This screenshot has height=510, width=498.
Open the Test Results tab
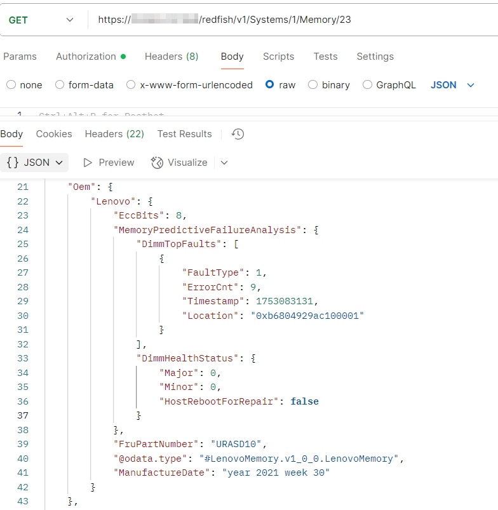[184, 134]
